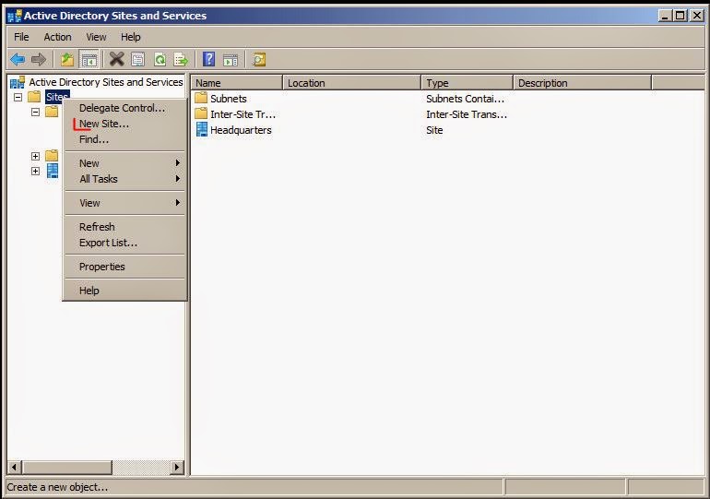Image resolution: width=710 pixels, height=499 pixels.
Task: Choose Help from context menu
Action: (124, 291)
